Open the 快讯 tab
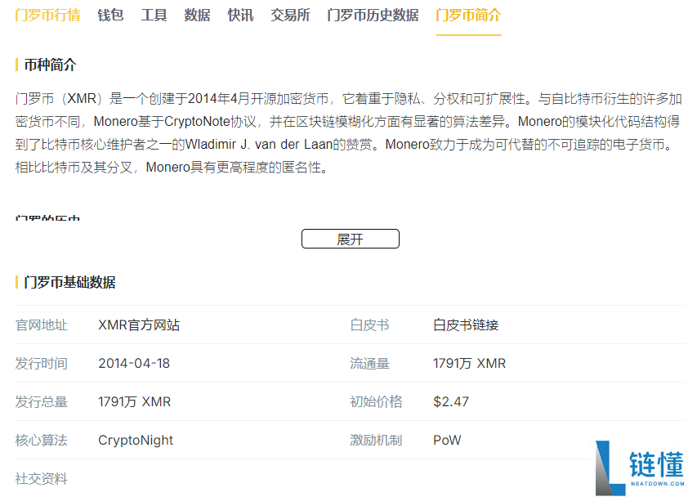 coord(240,15)
